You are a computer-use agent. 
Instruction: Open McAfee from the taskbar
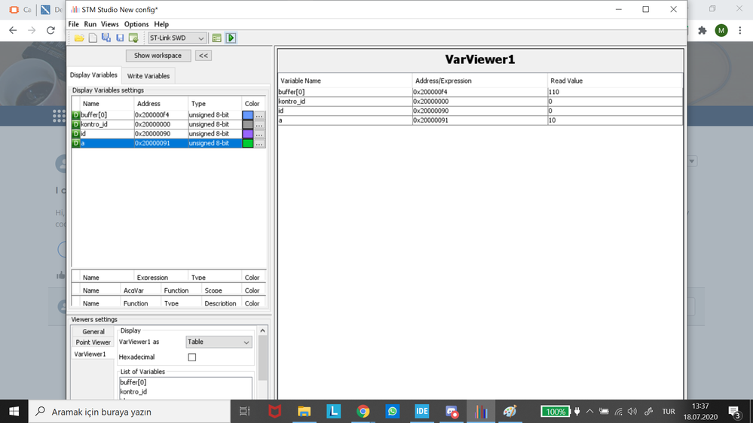pos(274,412)
